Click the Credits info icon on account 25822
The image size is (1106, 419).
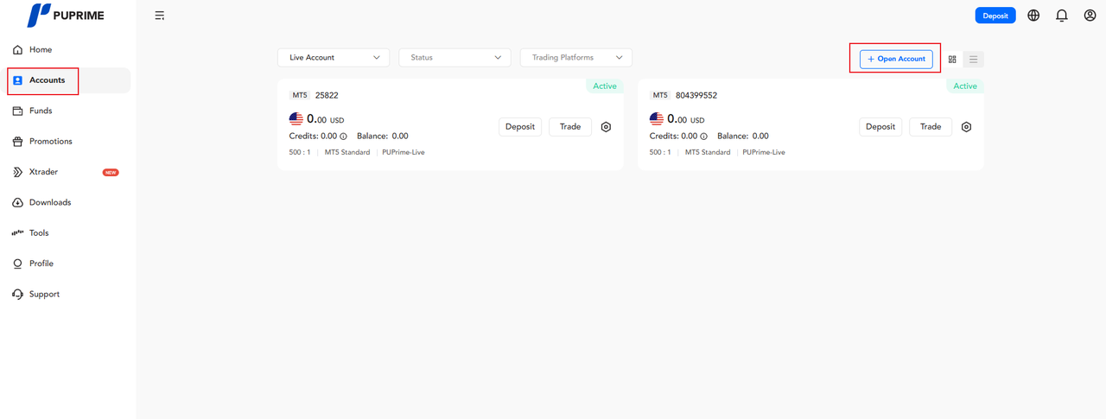(343, 136)
